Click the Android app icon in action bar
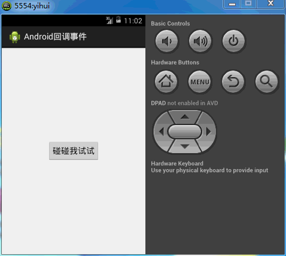This screenshot has width=286, height=256. [15, 37]
